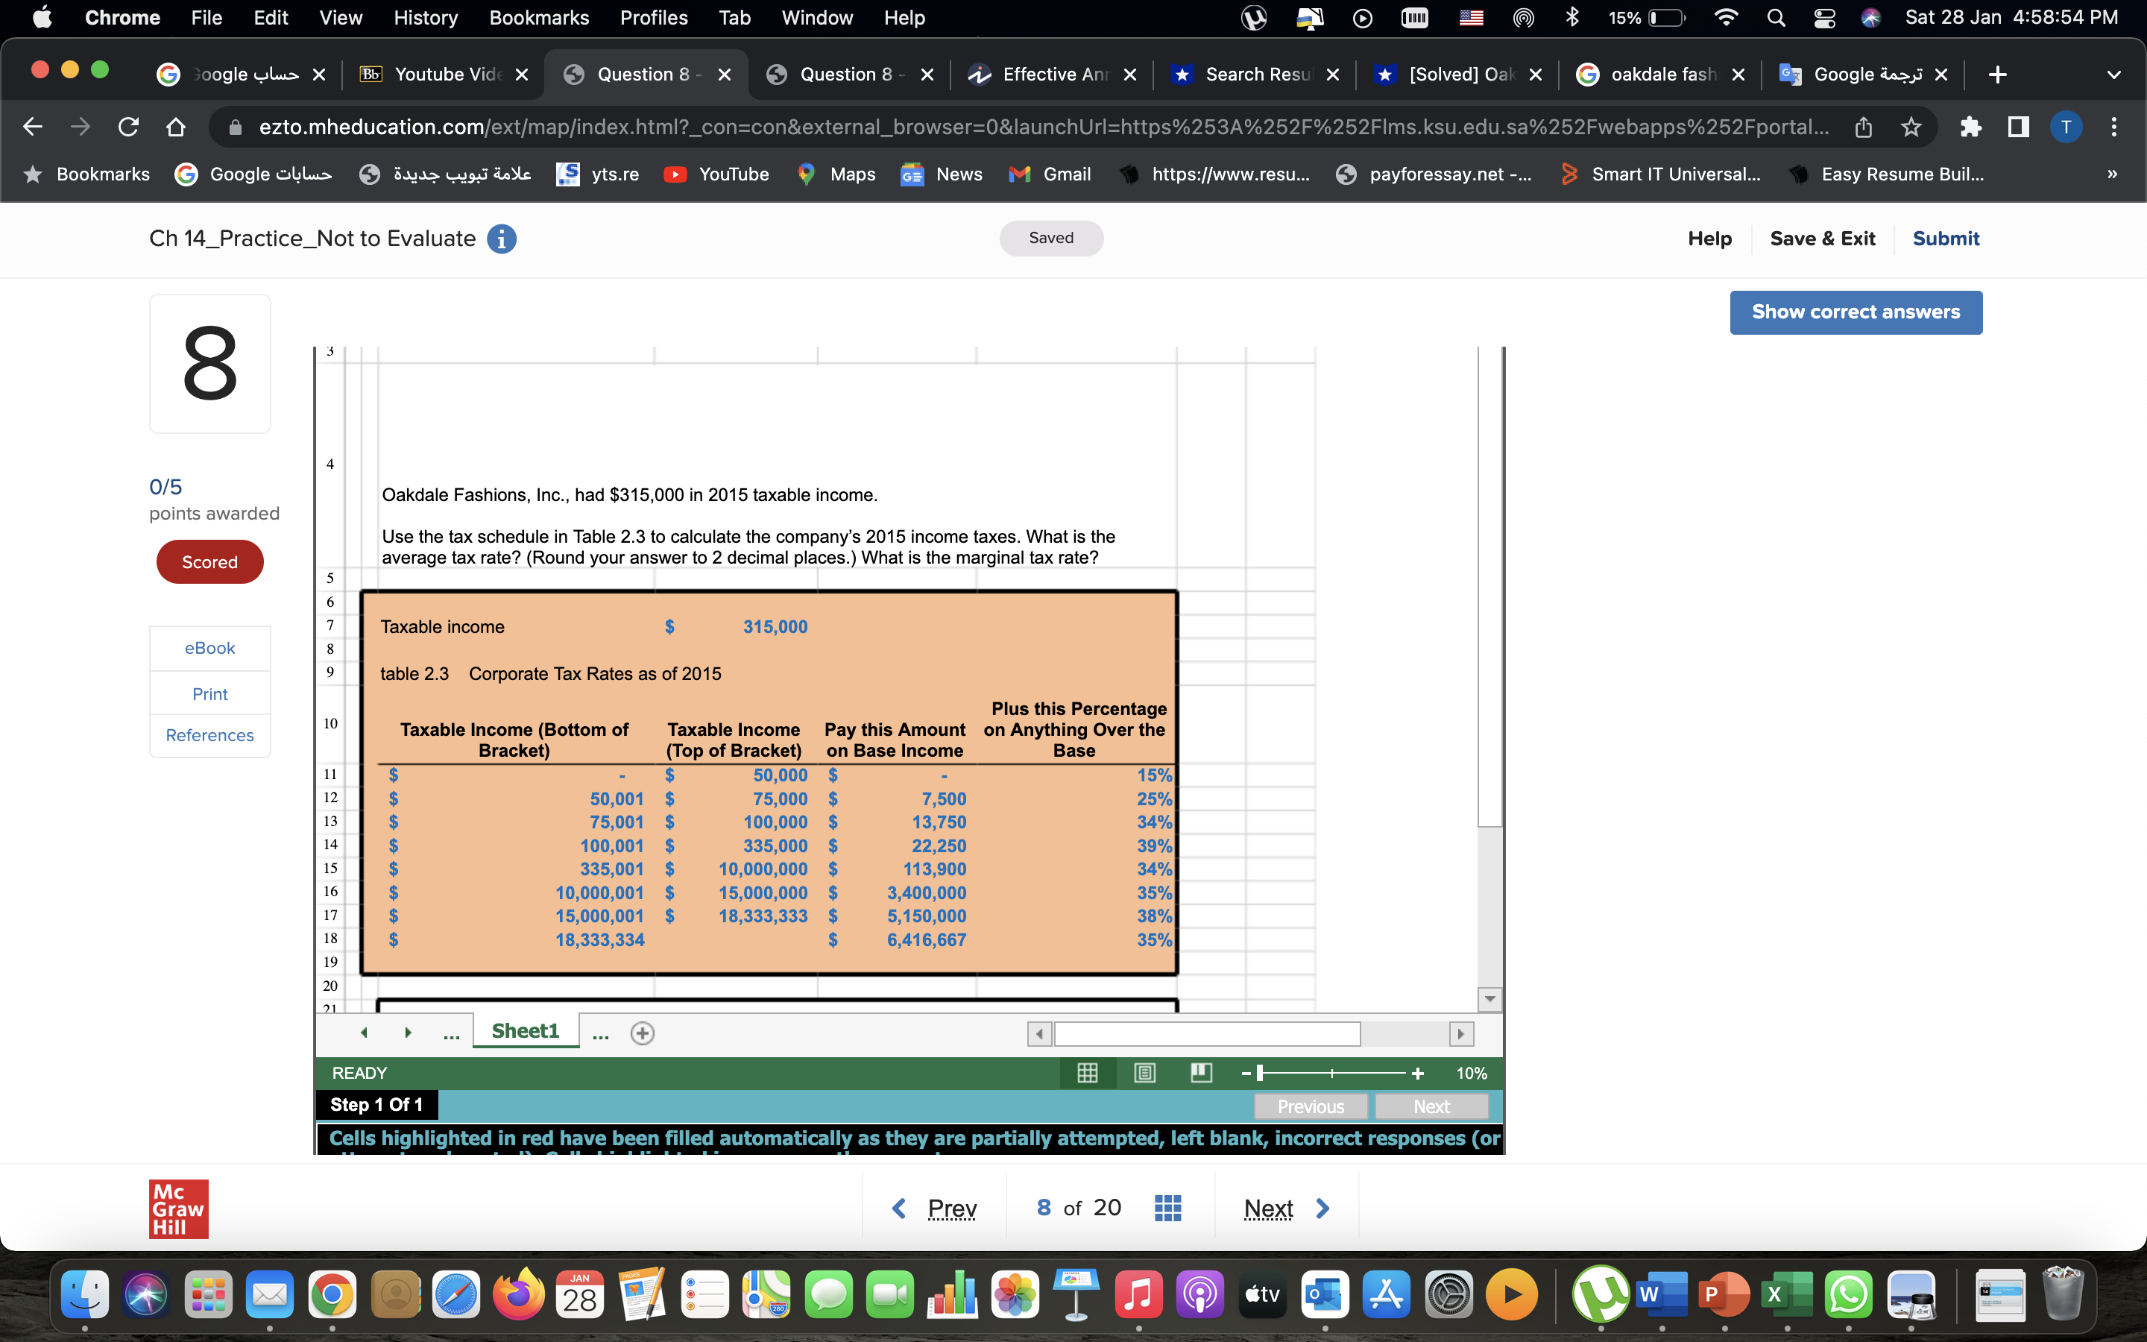Image resolution: width=2147 pixels, height=1342 pixels.
Task: Select the Page Layout view icon
Action: [x=1144, y=1073]
